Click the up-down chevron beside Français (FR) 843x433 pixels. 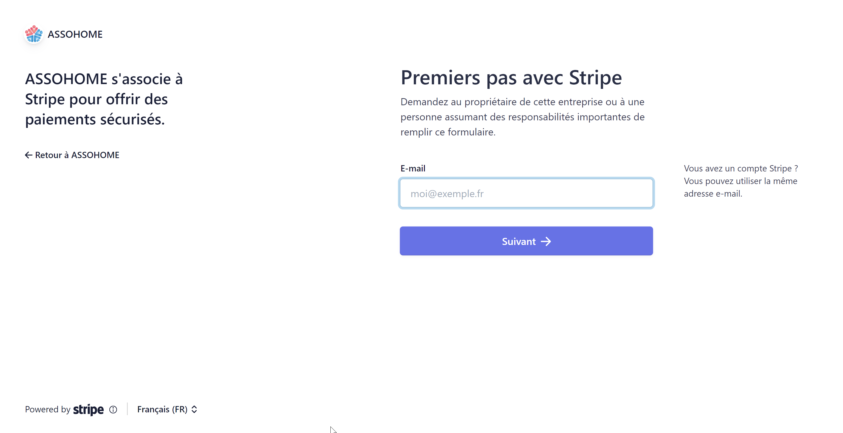(194, 410)
